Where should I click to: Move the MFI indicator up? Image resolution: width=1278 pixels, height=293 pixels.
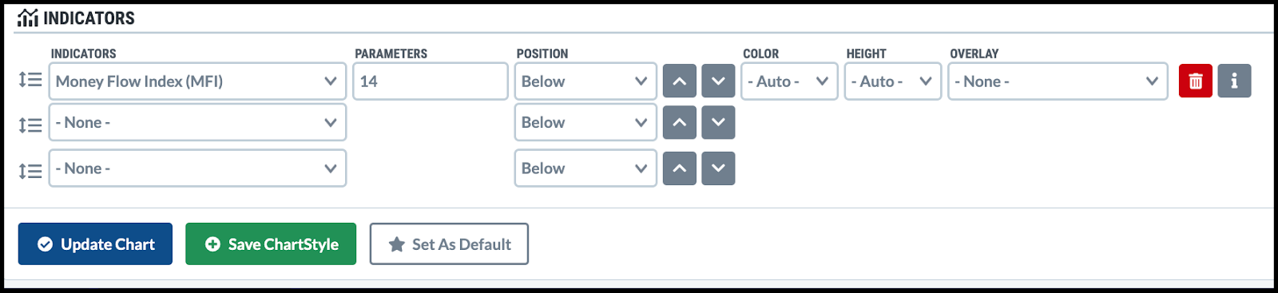coord(679,81)
